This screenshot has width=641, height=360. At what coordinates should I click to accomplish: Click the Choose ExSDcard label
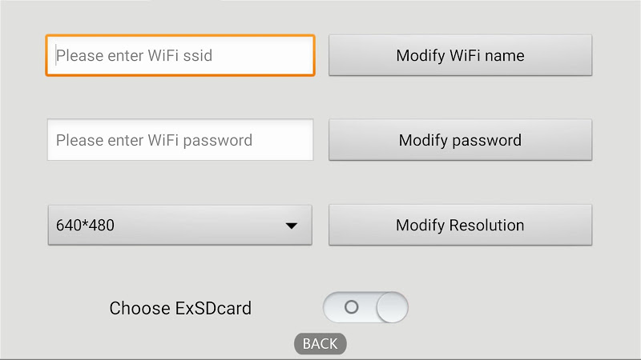(180, 308)
